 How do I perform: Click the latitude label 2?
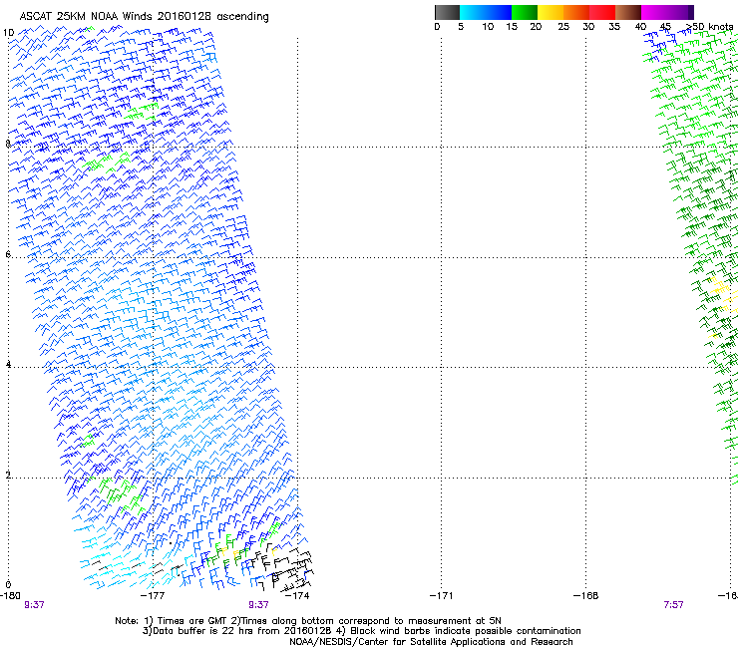pos(8,475)
